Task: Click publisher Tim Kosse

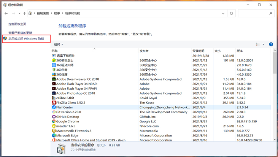Action: point(147,103)
